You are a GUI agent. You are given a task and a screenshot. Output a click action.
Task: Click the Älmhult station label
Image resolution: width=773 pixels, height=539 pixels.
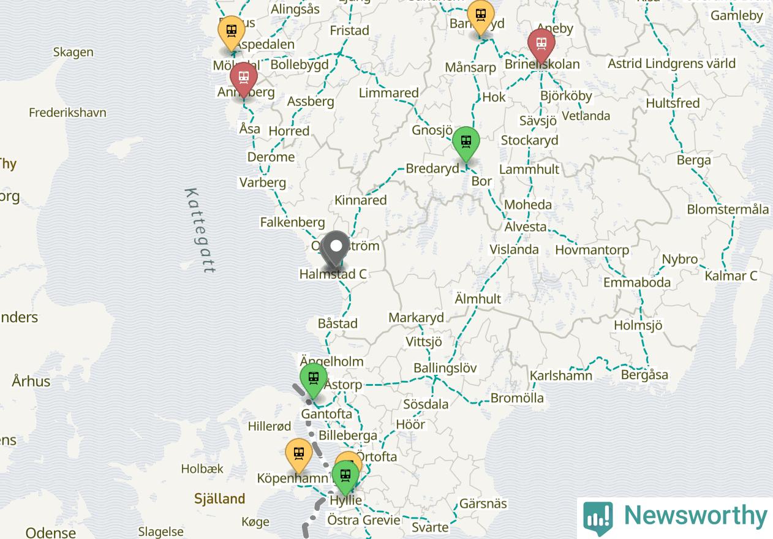(x=478, y=299)
